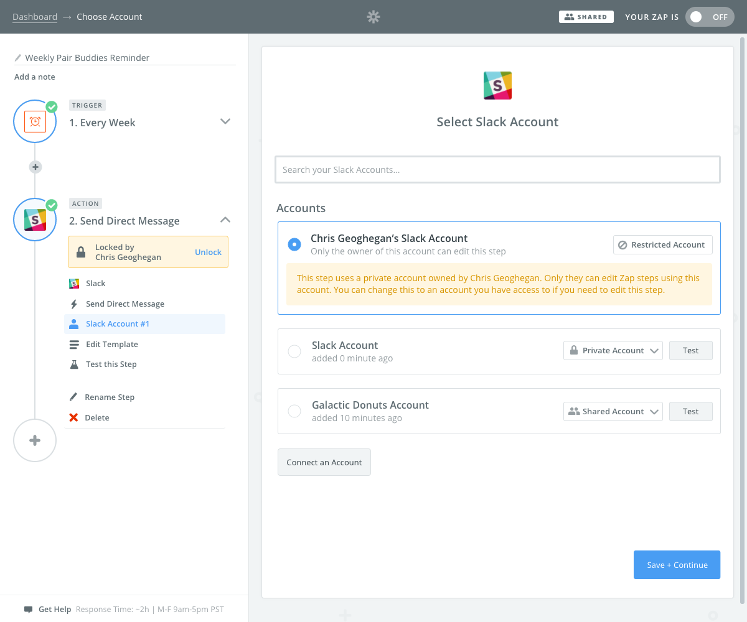This screenshot has width=747, height=622.
Task: Click the lock icon in Locked by banner
Action: (x=81, y=252)
